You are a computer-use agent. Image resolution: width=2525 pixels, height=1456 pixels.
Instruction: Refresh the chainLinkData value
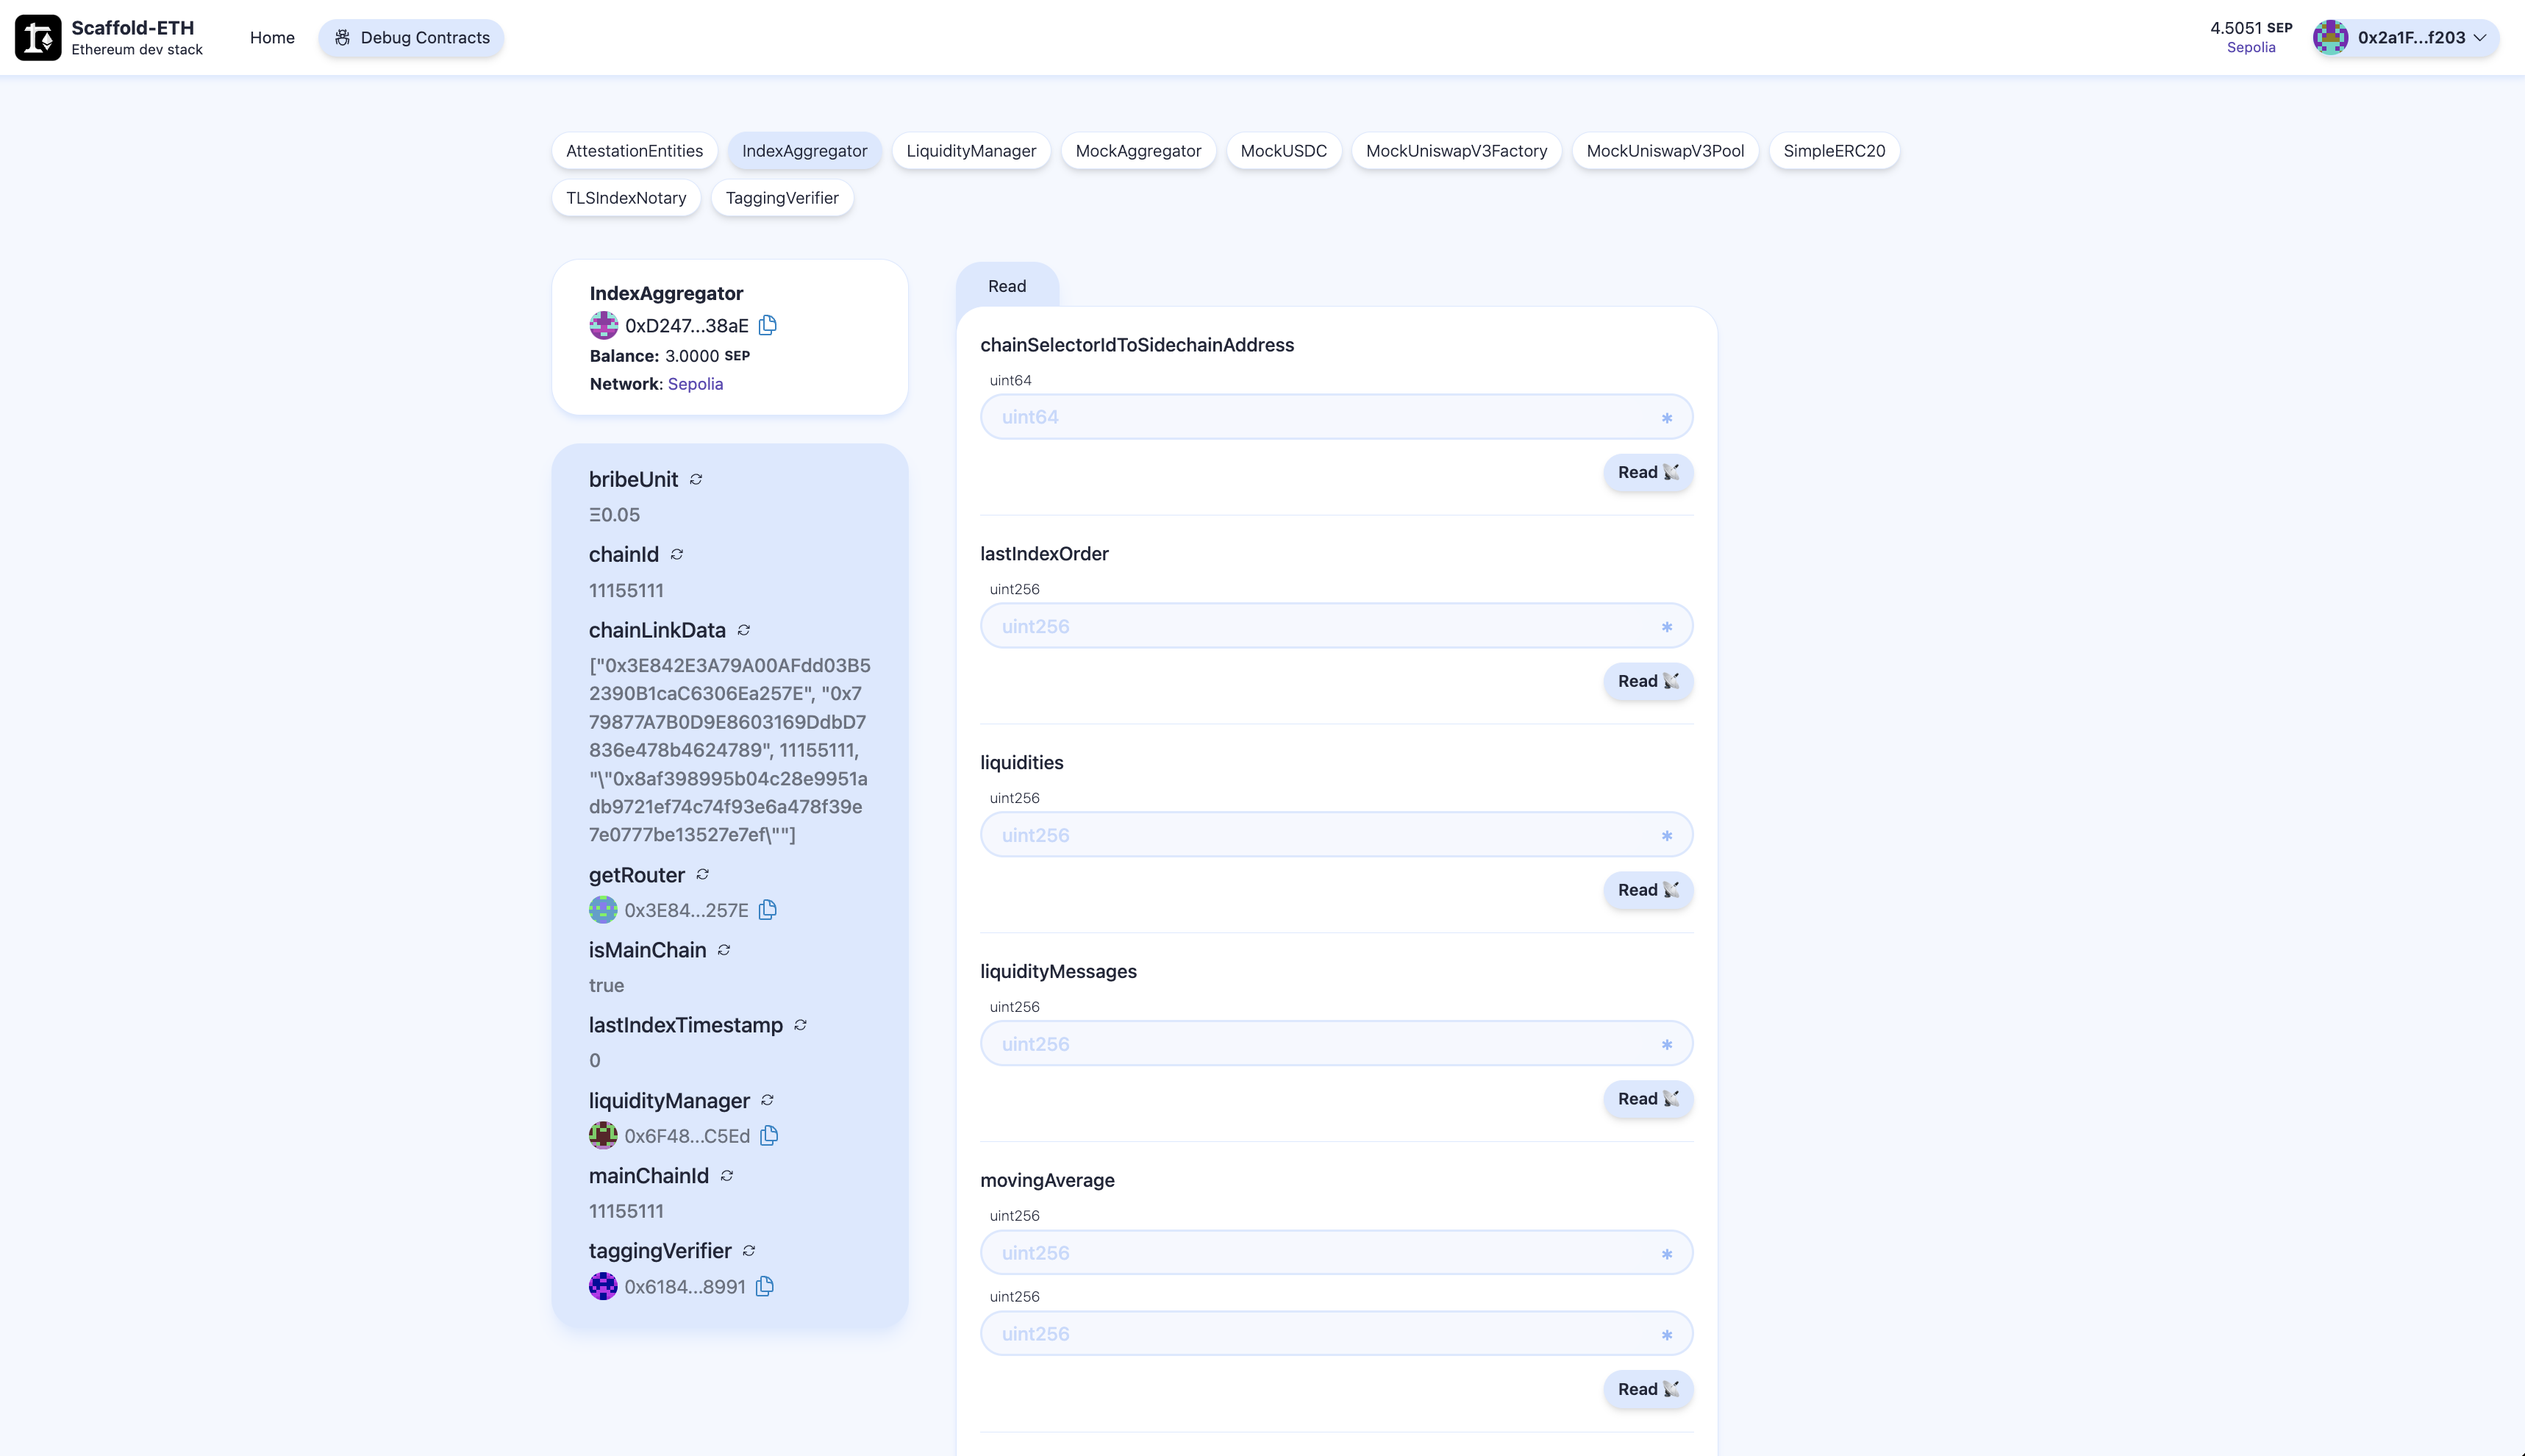click(743, 630)
